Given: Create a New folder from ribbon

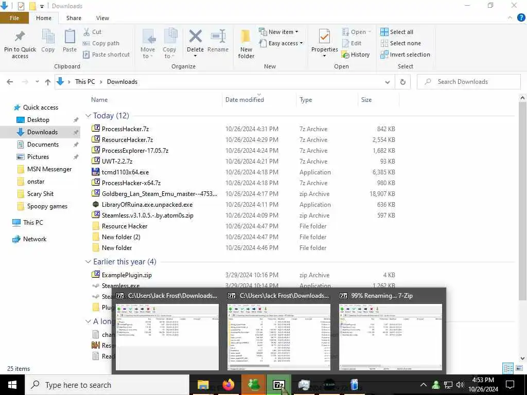Looking at the screenshot, I should click(246, 44).
